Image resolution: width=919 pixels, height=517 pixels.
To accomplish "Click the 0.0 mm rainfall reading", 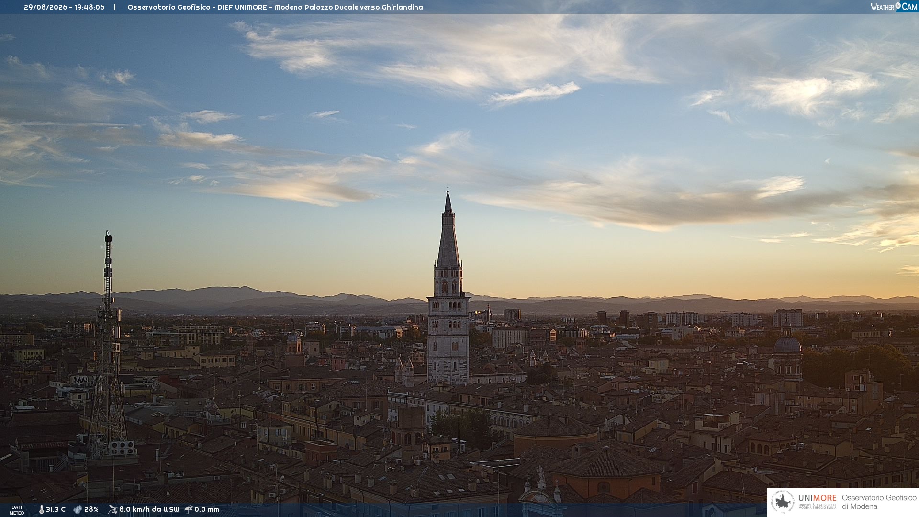I will tap(207, 509).
